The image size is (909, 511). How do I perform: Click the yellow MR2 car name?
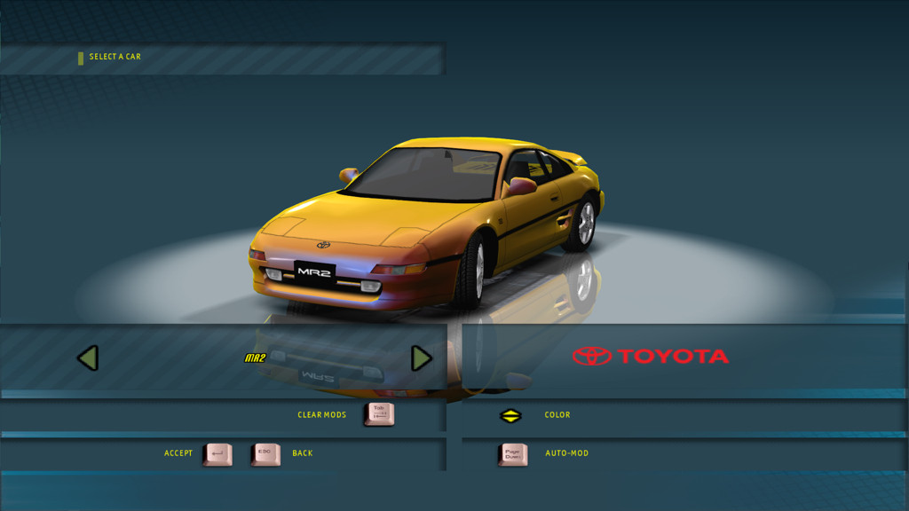(256, 358)
